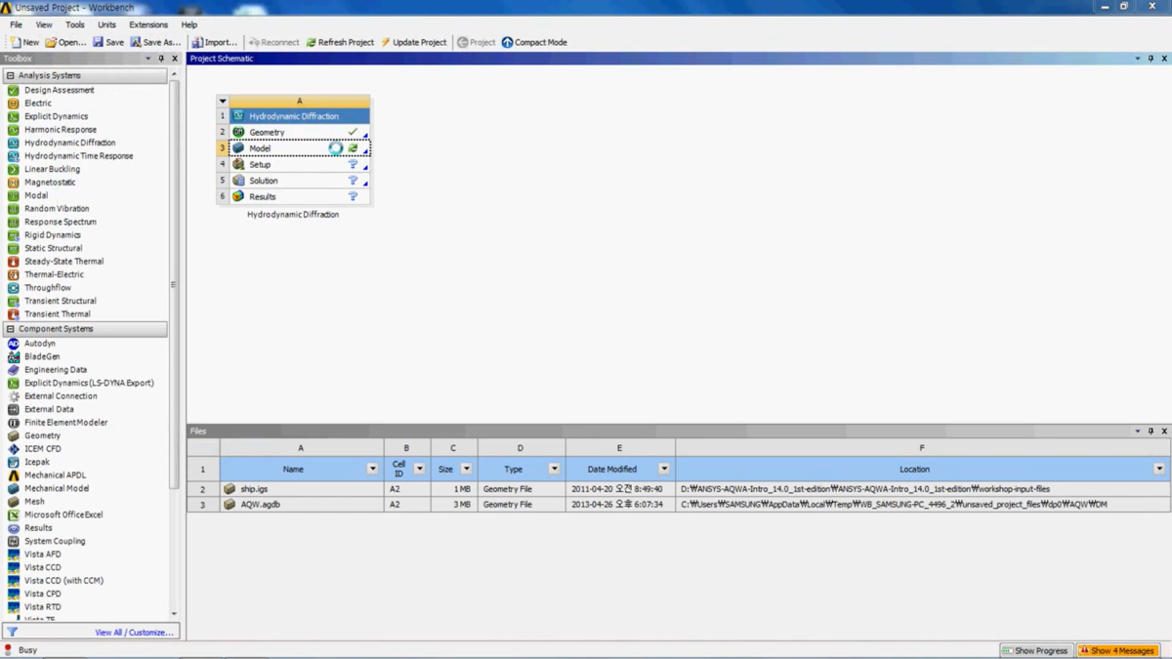The width and height of the screenshot is (1172, 659).
Task: Choose Linear Buckling analysis system
Action: point(52,169)
